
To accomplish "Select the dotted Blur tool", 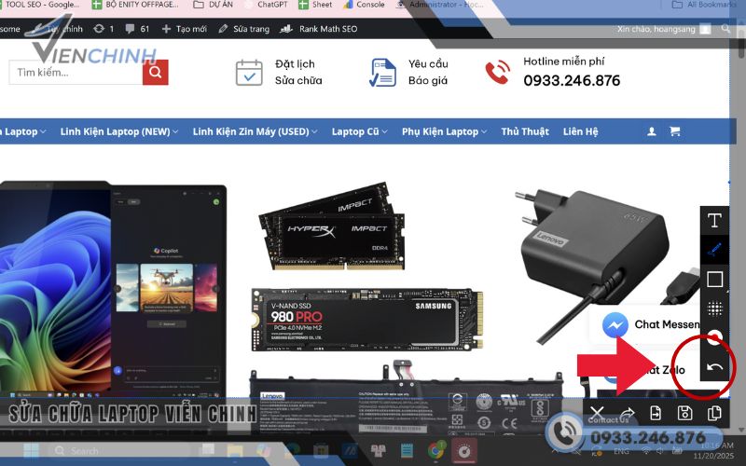I will (714, 308).
